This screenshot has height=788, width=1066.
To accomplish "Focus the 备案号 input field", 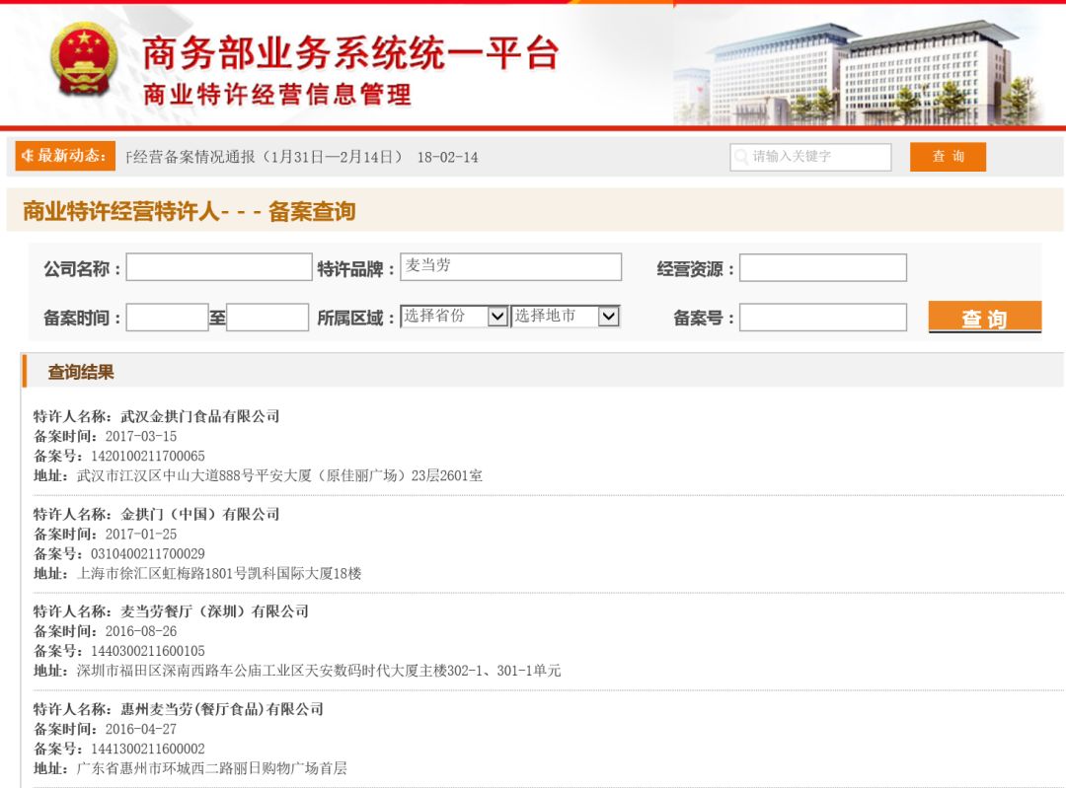I will point(822,318).
